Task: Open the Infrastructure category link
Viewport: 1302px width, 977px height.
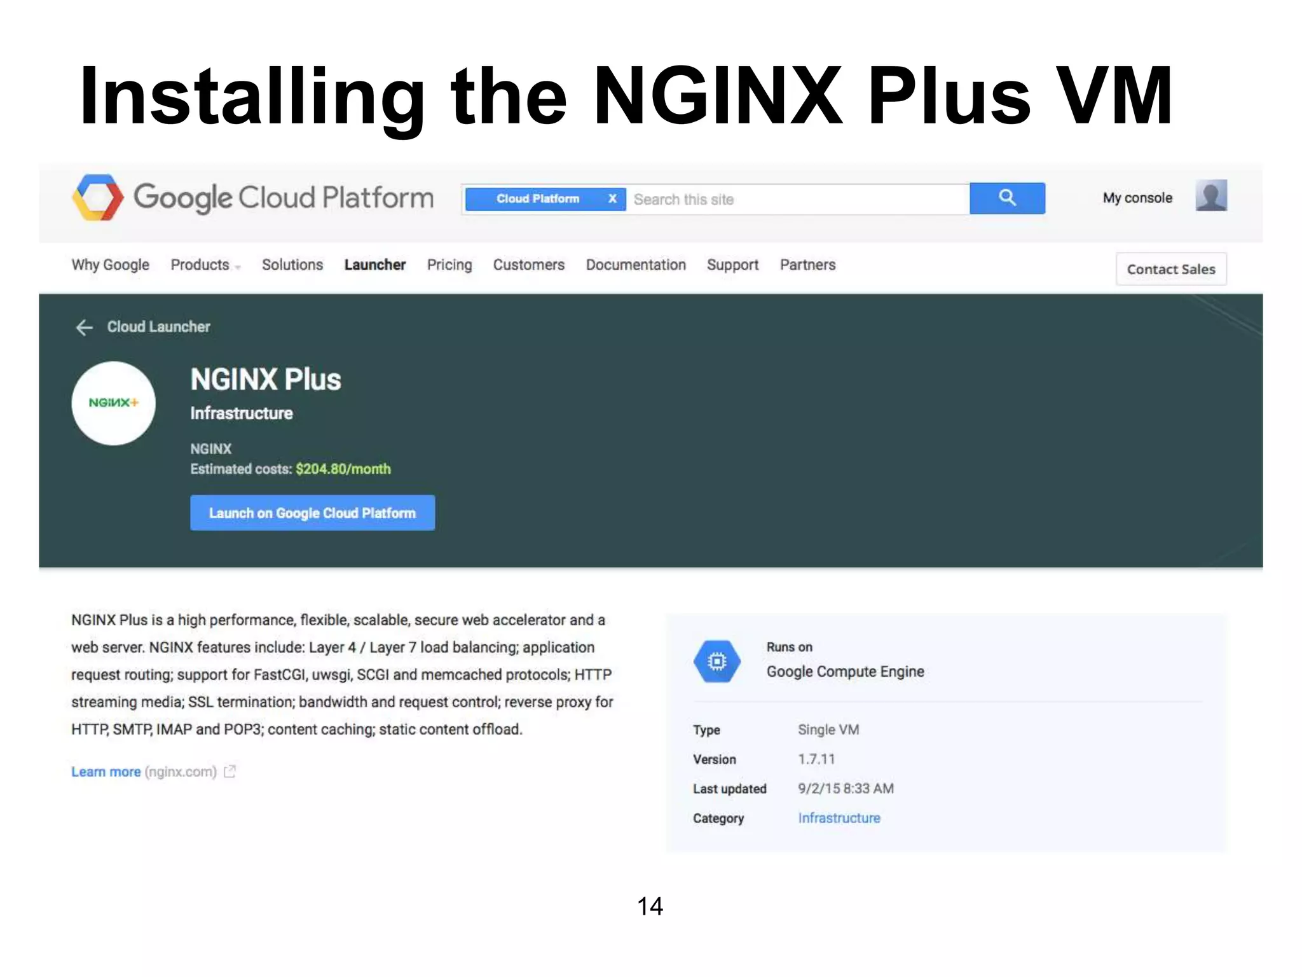Action: coord(839,818)
